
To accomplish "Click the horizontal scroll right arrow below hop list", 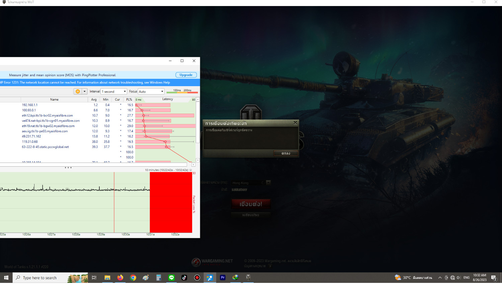I will pos(193,165).
